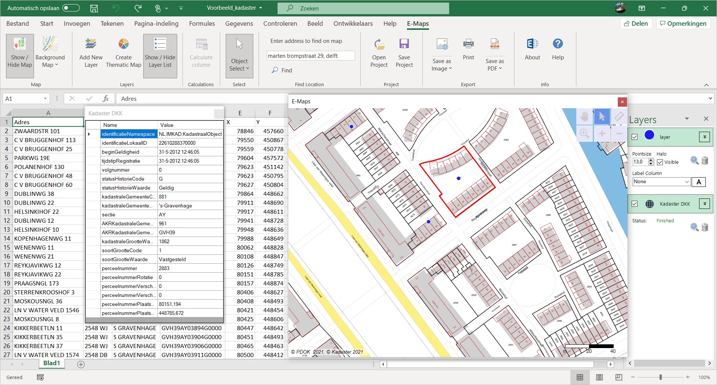This screenshot has width=717, height=385.
Task: Open Background Map in the ribbon
Action: tap(50, 52)
